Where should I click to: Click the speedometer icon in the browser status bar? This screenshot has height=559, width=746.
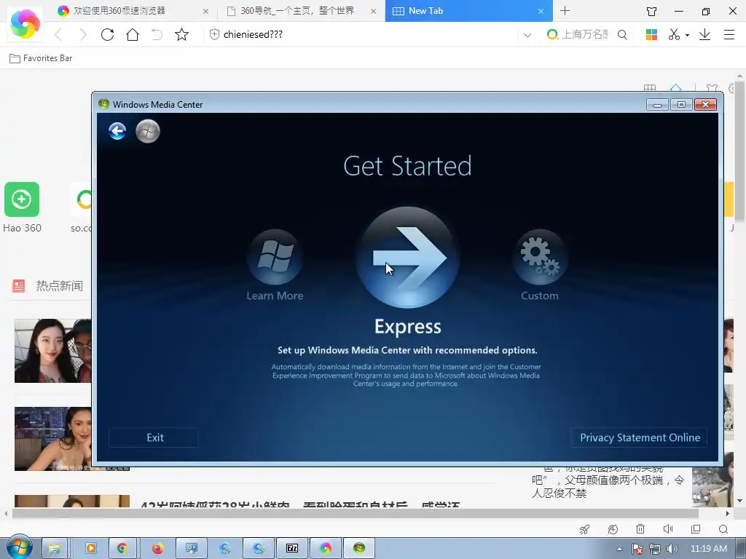[613, 529]
